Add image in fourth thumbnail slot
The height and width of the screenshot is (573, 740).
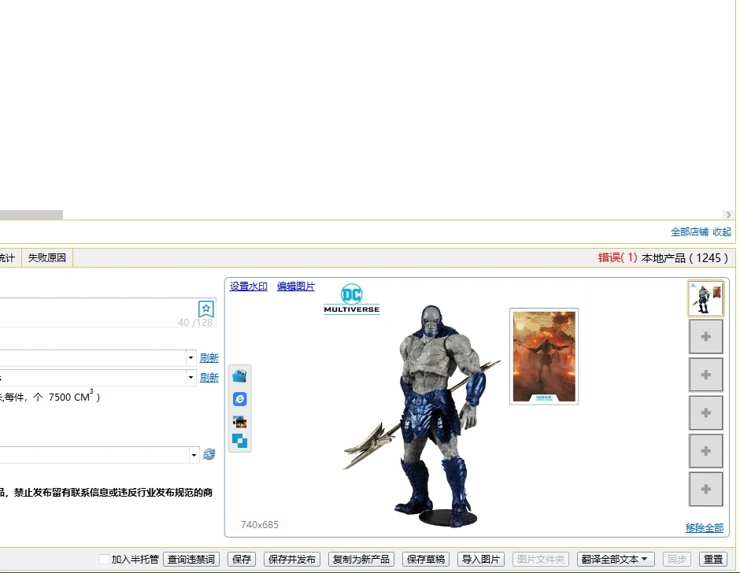(705, 413)
